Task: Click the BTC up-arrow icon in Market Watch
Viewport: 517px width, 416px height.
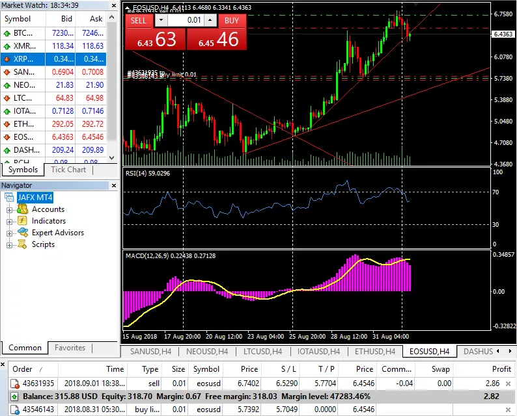Action: click(x=7, y=33)
